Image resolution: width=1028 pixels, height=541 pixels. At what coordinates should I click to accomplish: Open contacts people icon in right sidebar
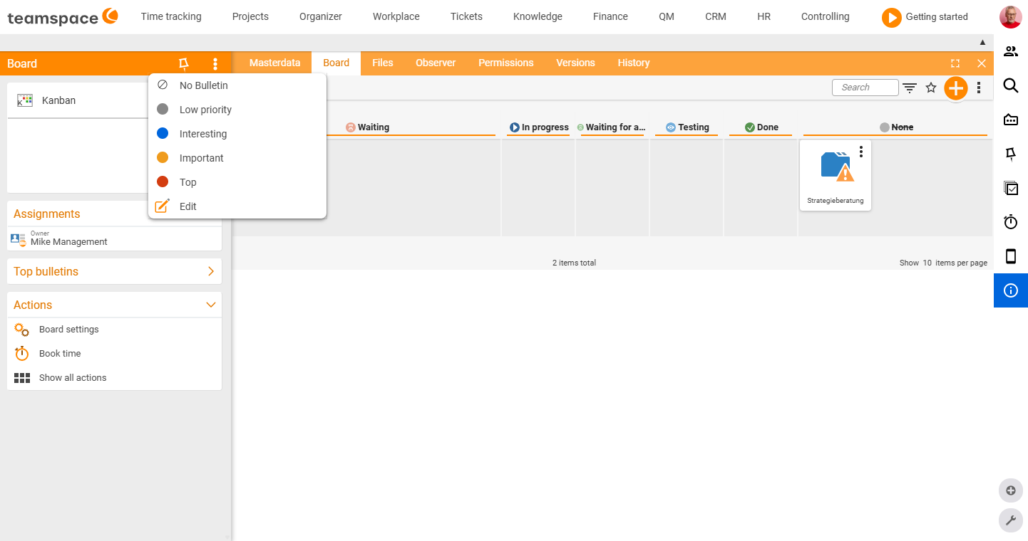(1011, 51)
